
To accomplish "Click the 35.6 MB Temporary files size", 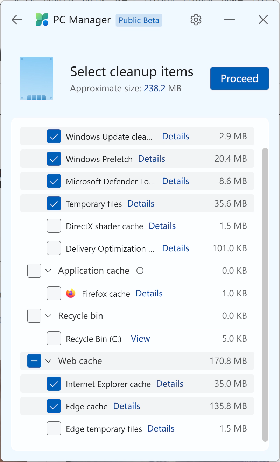I will [231, 203].
